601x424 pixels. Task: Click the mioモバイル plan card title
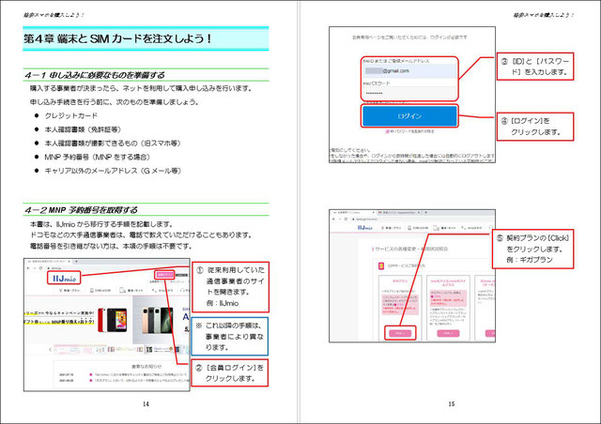pos(448,282)
